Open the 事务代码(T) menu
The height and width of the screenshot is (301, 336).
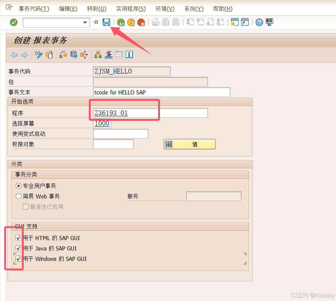pos(34,9)
